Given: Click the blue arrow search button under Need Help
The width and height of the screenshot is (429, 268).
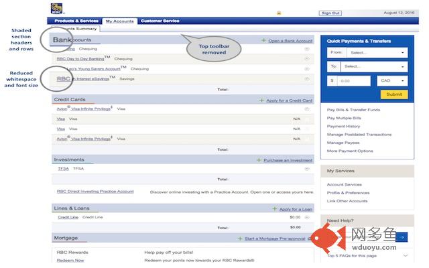Looking at the screenshot, I should pos(402,237).
